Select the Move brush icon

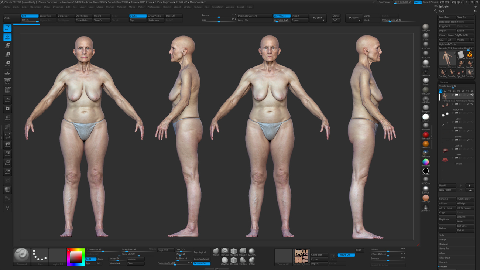pos(216,252)
